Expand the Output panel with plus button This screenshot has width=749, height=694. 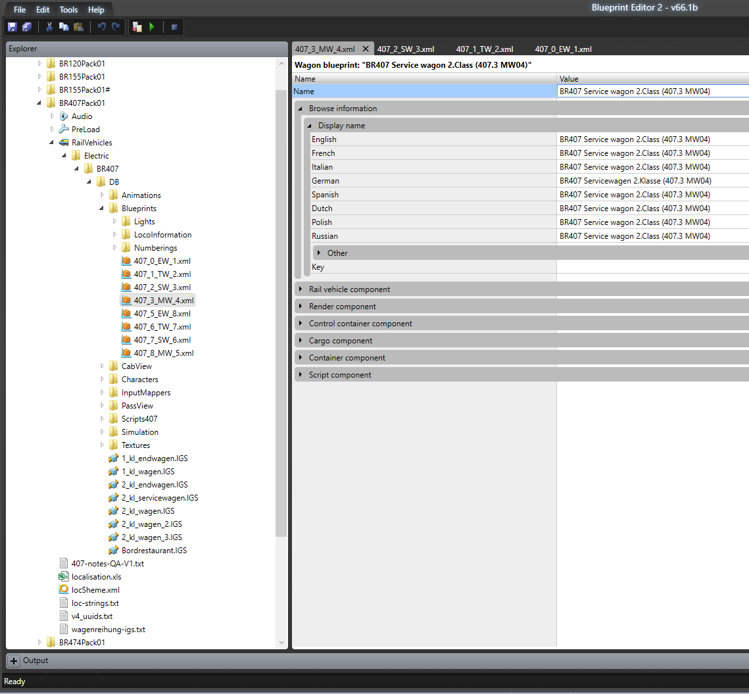(14, 660)
